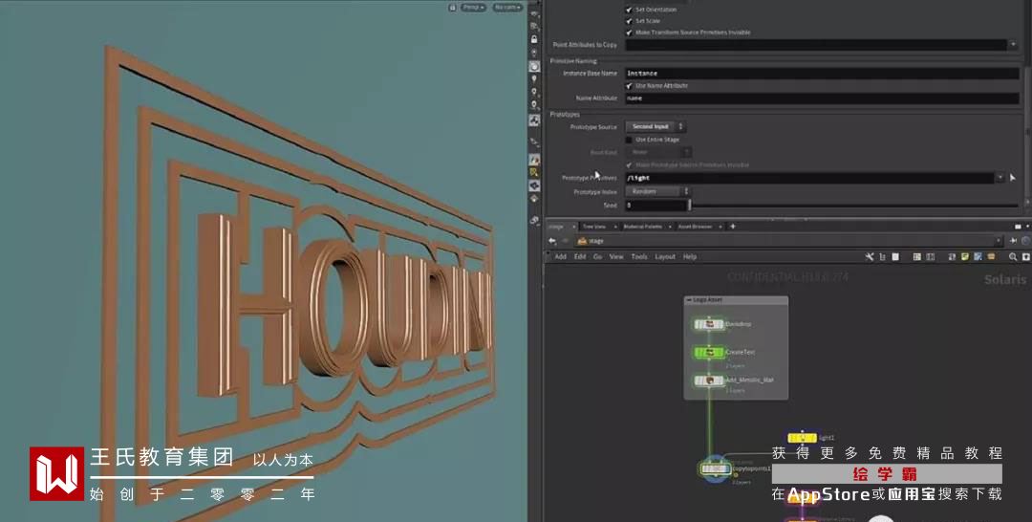This screenshot has width=1032, height=522.
Task: Click the Instance Base Name field
Action: tap(822, 73)
